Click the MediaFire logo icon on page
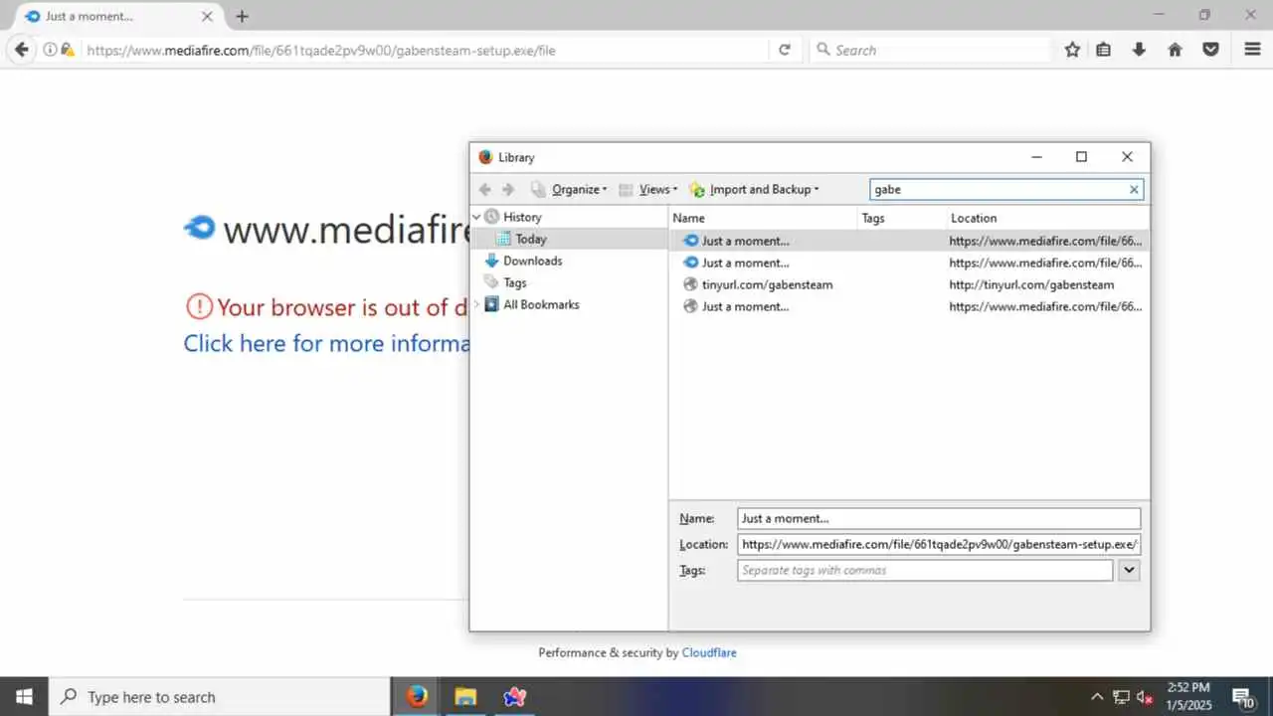The image size is (1273, 716). click(x=200, y=228)
